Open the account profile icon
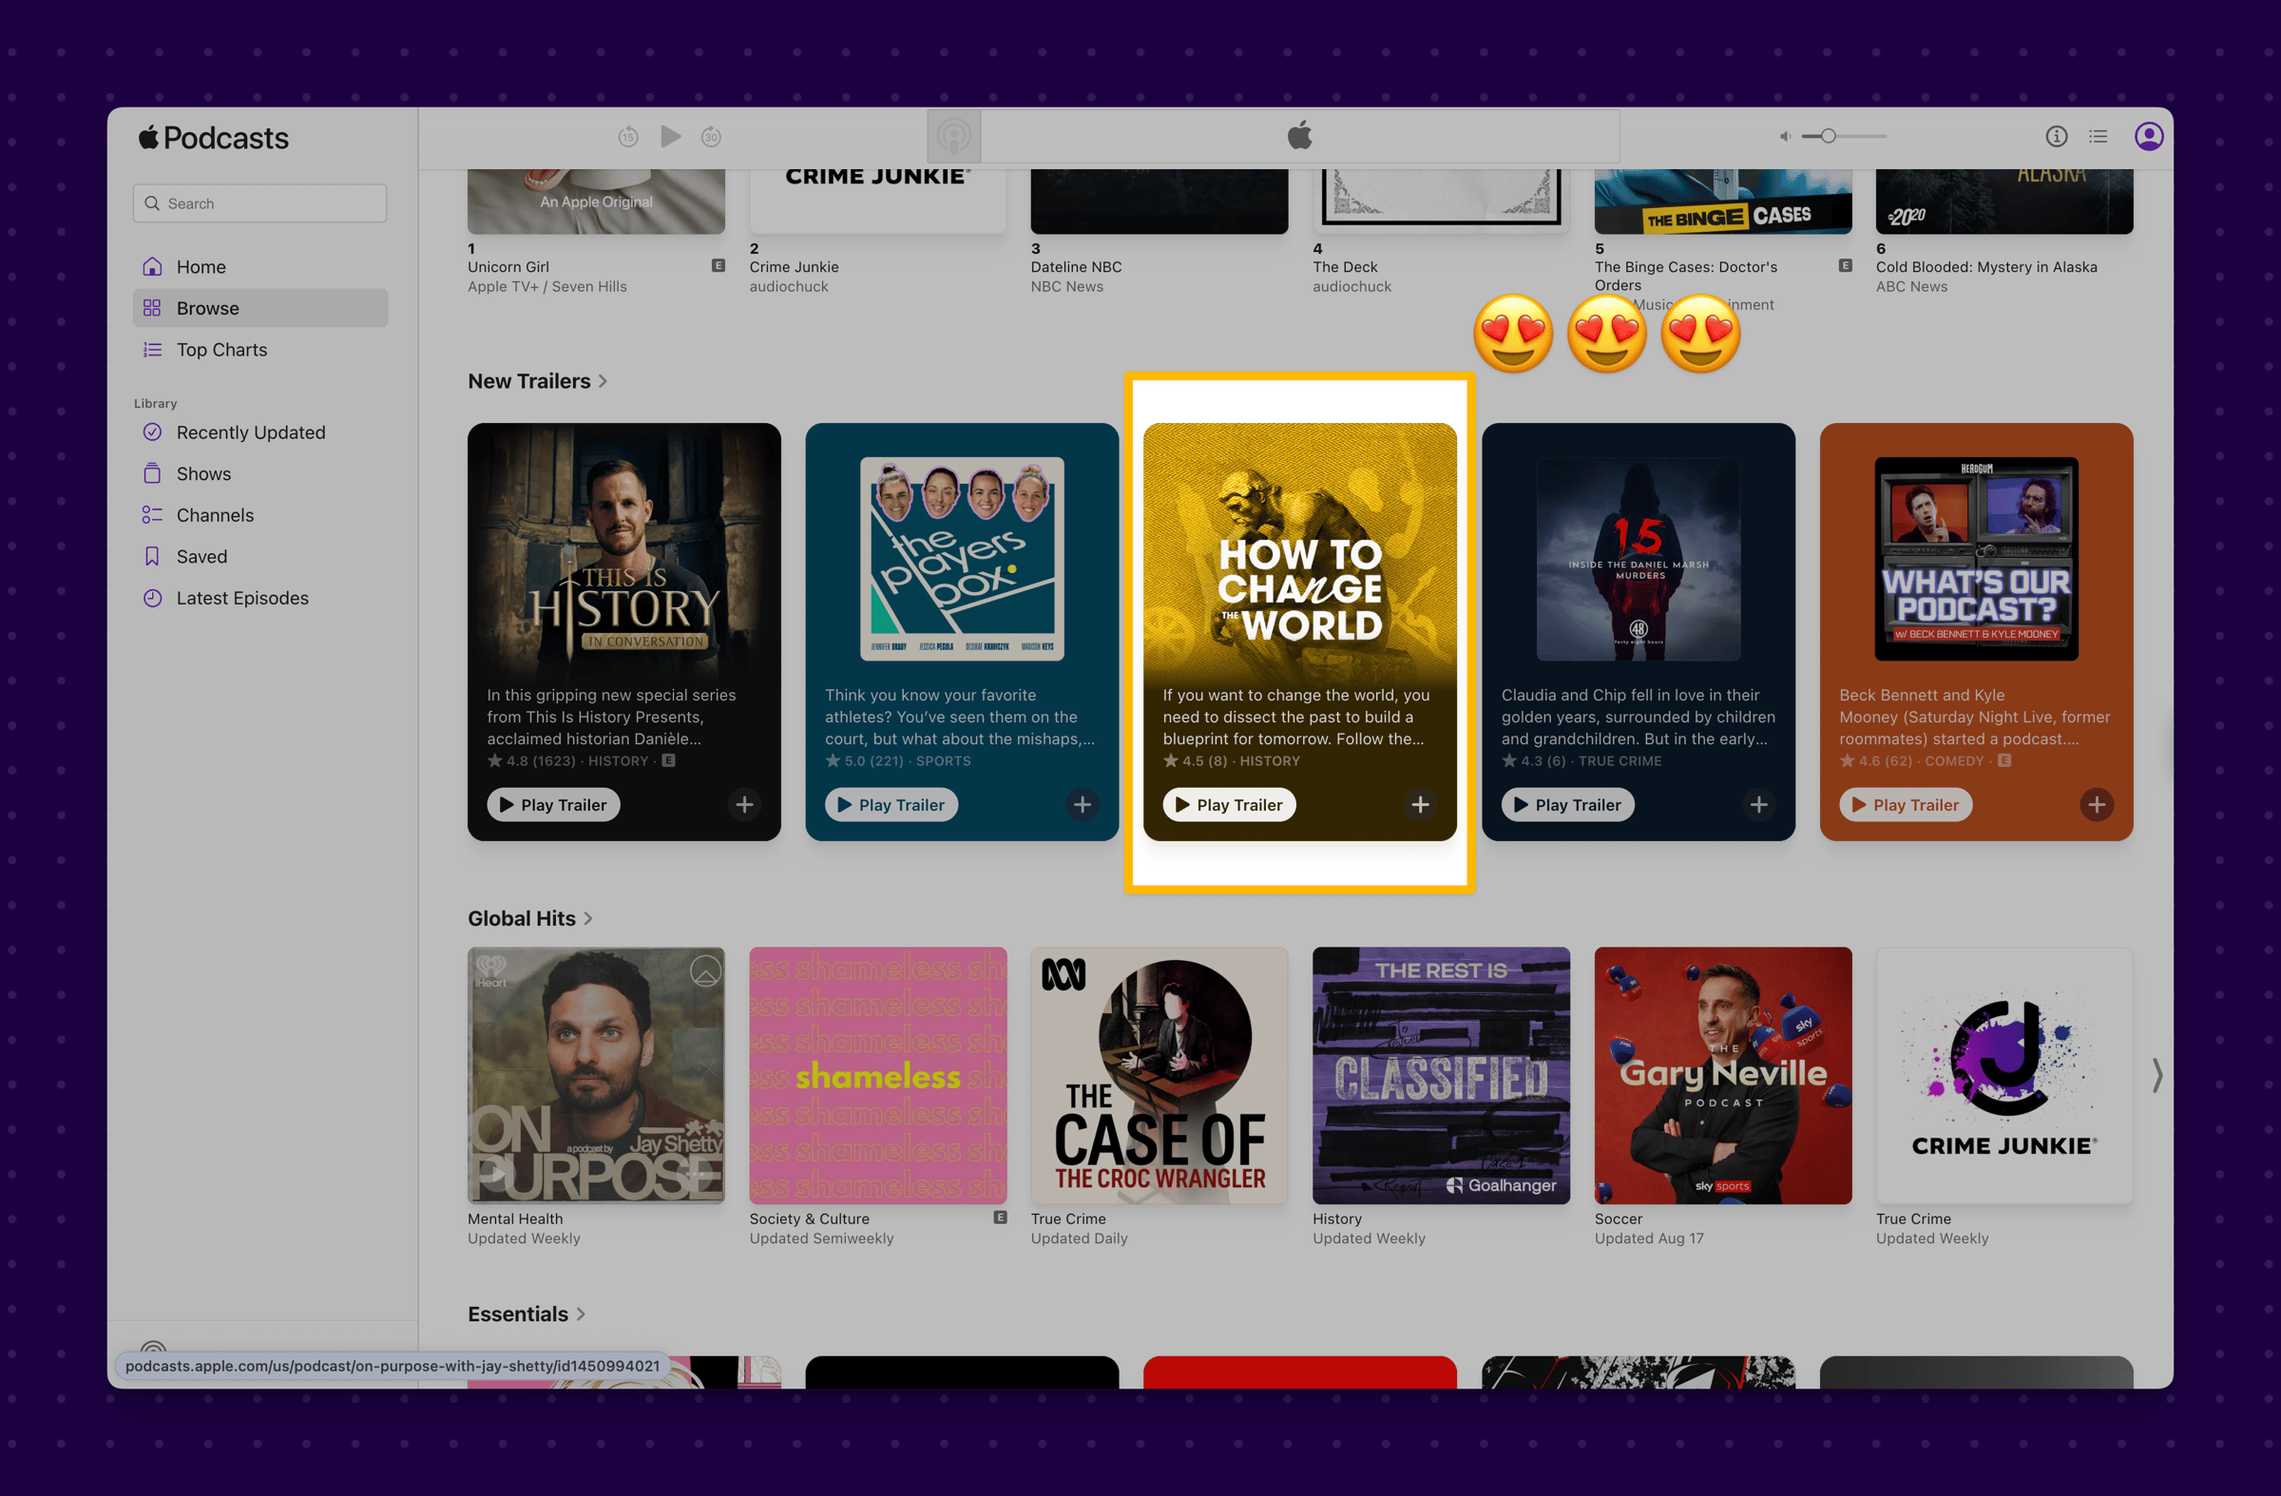 tap(2149, 137)
